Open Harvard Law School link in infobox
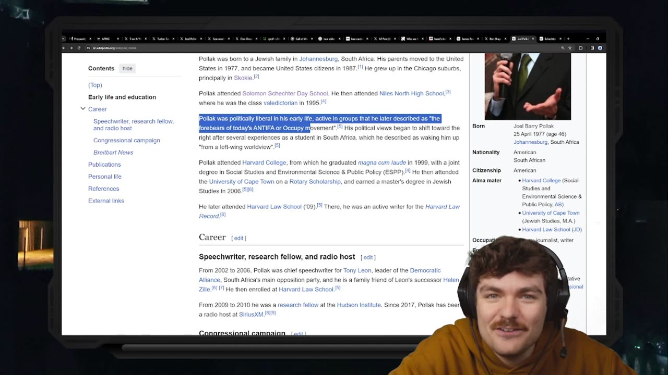The height and width of the screenshot is (375, 668). [x=546, y=230]
